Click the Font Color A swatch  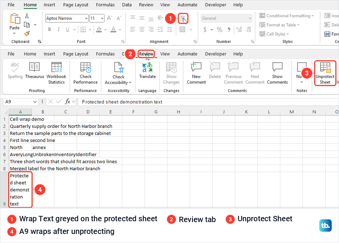click(113, 29)
